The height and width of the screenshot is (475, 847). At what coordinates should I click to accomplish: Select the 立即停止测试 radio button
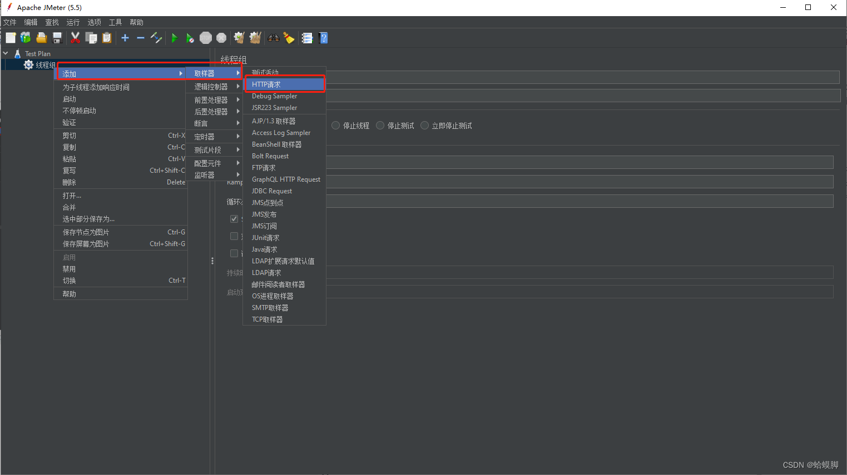pos(425,126)
